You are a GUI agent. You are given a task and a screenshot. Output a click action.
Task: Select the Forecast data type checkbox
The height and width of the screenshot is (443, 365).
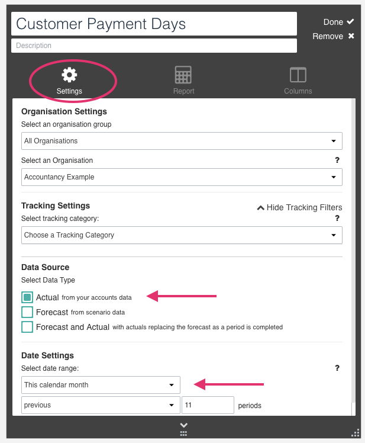(x=27, y=312)
